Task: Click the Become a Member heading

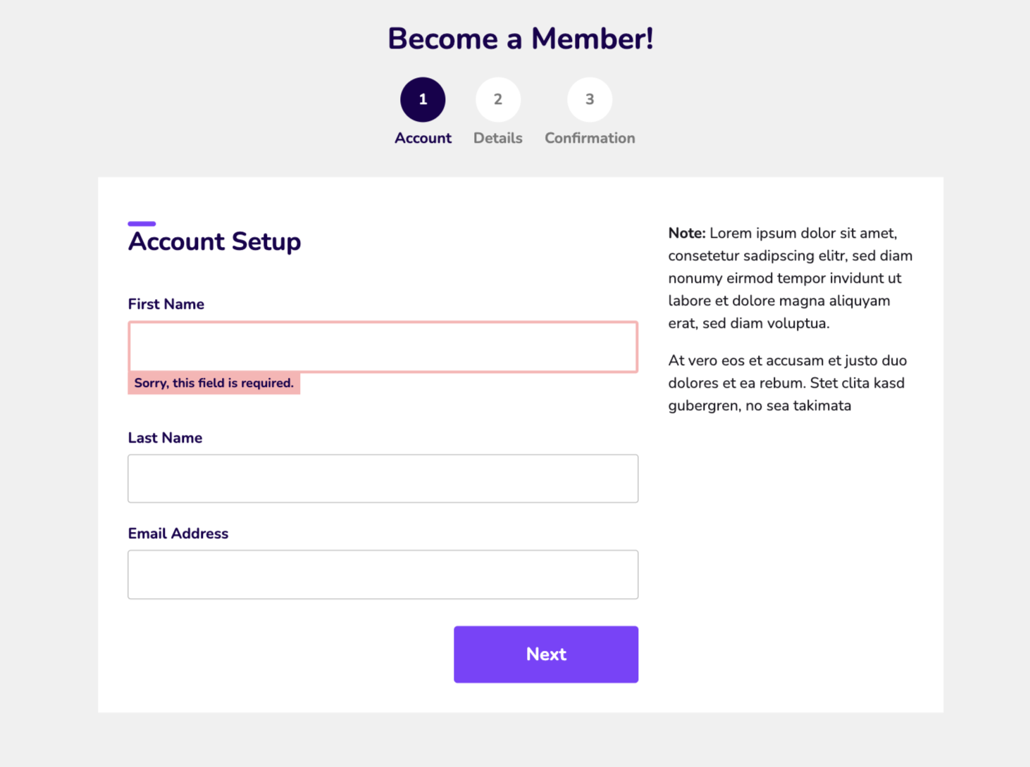Action: click(520, 39)
